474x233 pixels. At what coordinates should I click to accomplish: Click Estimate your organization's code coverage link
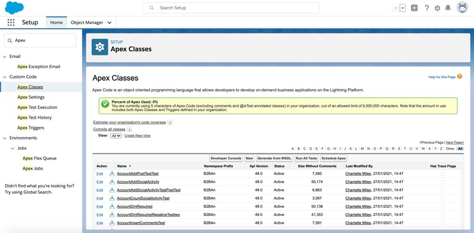[x=130, y=122]
